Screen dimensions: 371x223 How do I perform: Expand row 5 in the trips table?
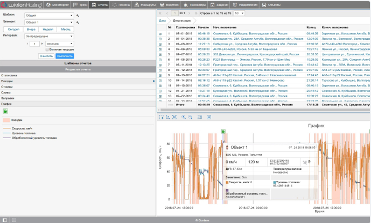point(160,54)
